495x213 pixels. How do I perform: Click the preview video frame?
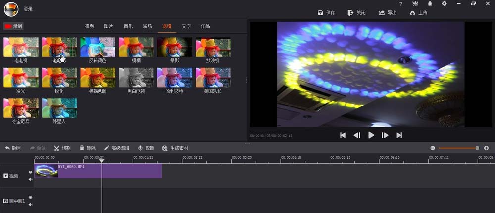tap(371, 75)
